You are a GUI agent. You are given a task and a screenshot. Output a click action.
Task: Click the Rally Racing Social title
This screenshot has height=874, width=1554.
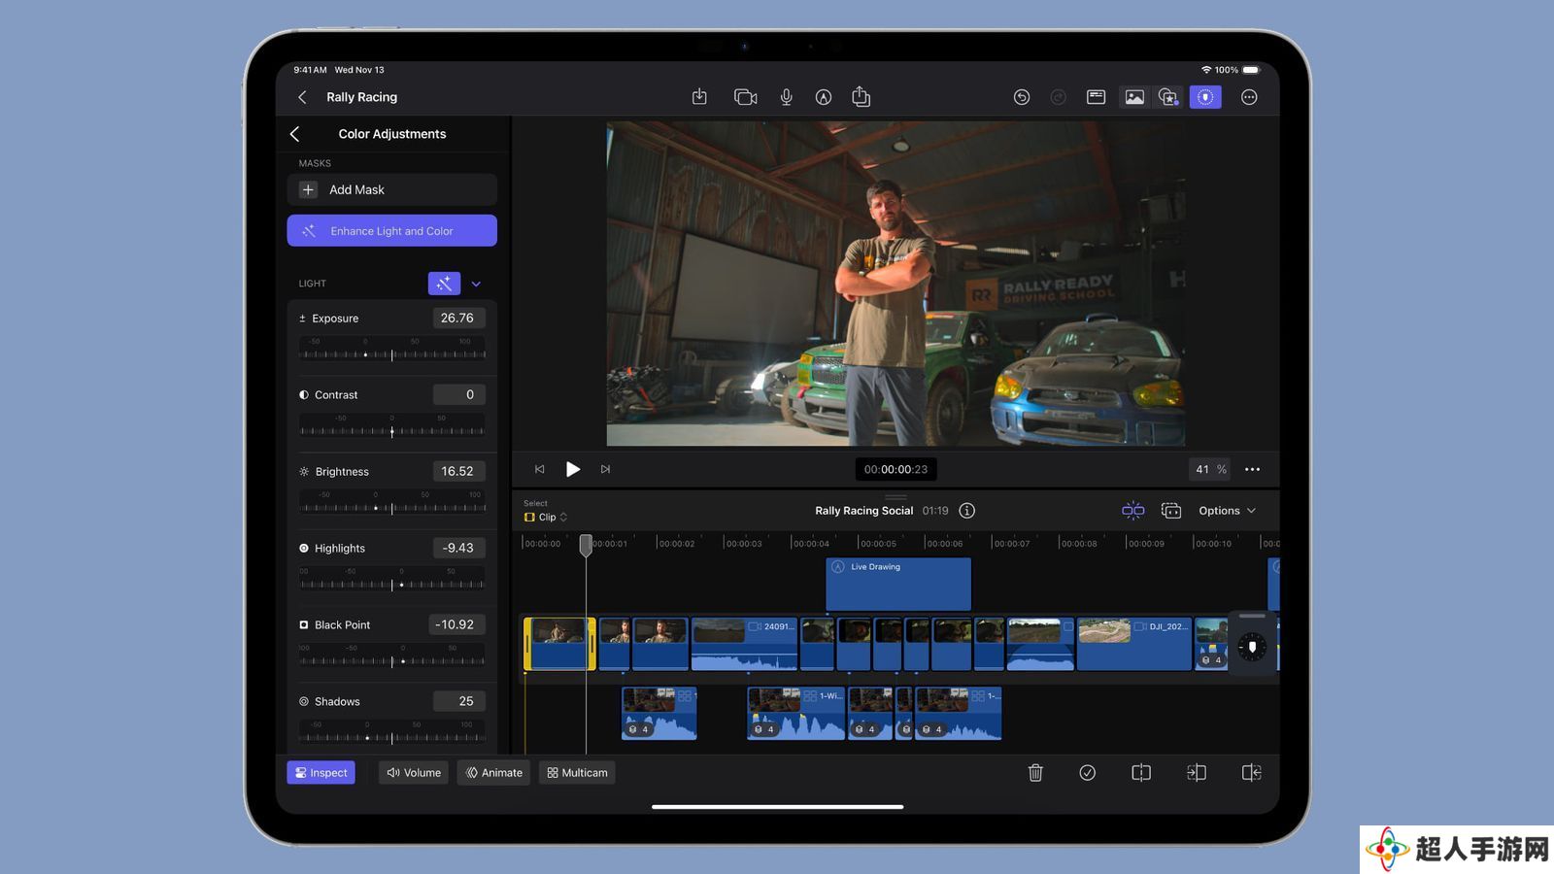[x=863, y=511]
